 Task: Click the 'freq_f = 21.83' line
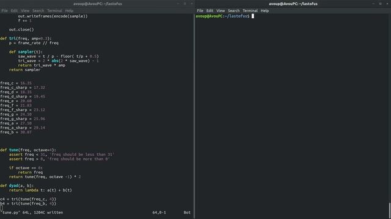tap(16, 105)
